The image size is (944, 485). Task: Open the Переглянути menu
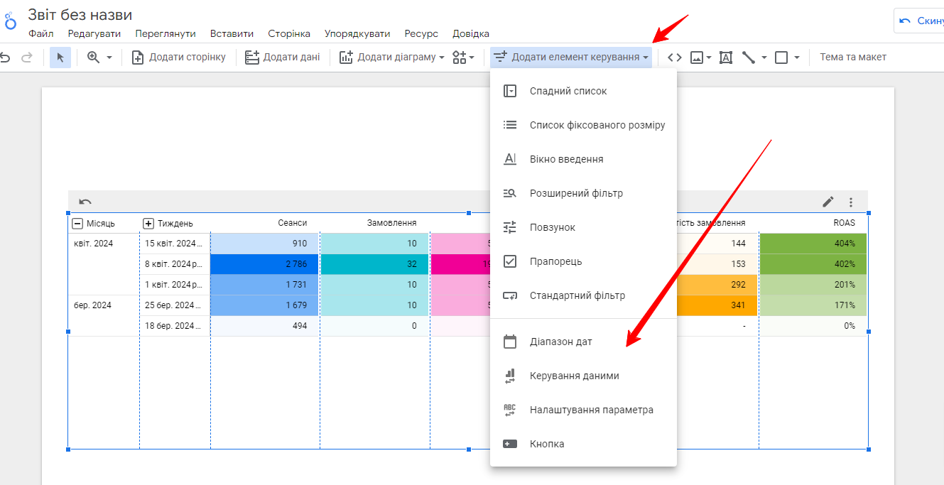click(x=166, y=33)
